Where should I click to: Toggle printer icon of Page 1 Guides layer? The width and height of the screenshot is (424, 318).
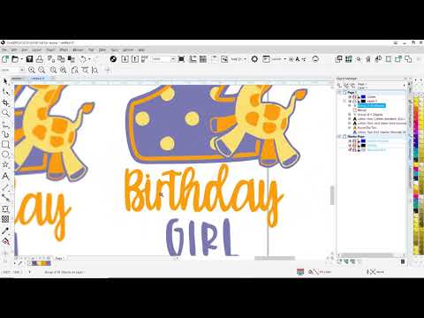(x=354, y=96)
